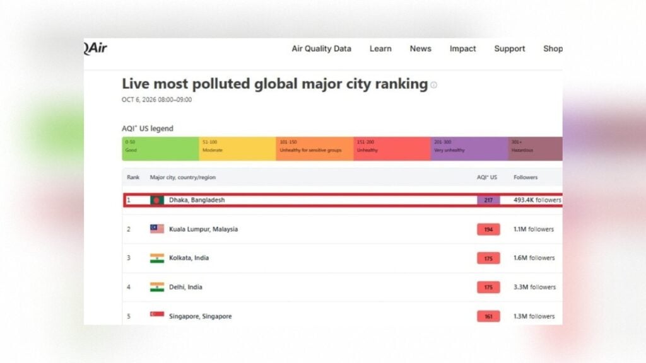Click the Malaysia flag icon
Viewport: 646px width, 363px height.
click(157, 229)
